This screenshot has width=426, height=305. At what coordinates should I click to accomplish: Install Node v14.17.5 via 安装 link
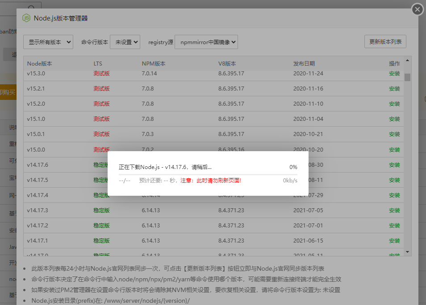(x=394, y=180)
